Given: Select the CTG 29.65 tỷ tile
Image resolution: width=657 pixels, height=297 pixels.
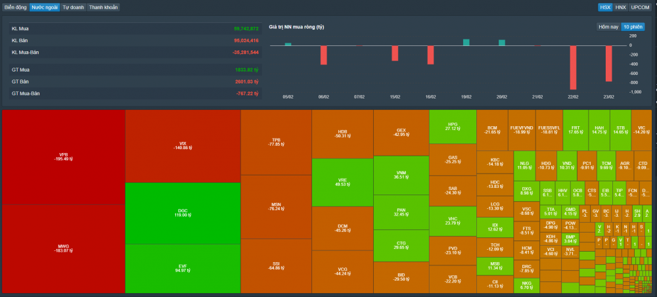Looking at the screenshot, I should [x=401, y=246].
